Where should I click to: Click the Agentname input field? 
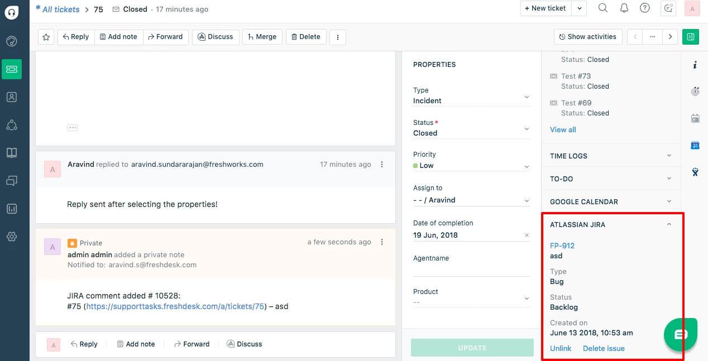[471, 270]
